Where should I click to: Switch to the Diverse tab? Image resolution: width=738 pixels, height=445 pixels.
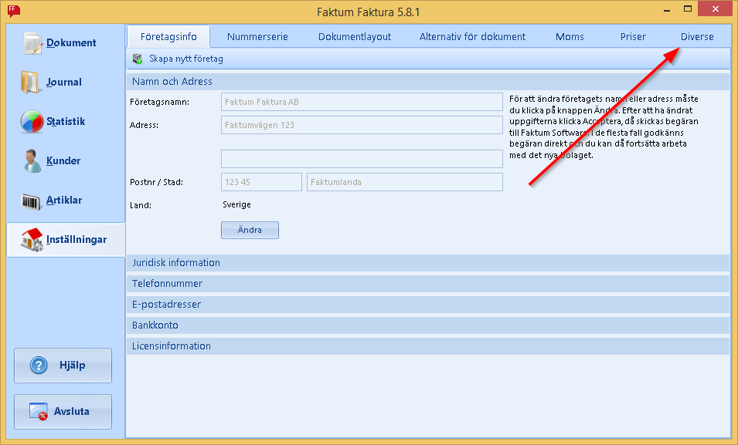pos(697,37)
